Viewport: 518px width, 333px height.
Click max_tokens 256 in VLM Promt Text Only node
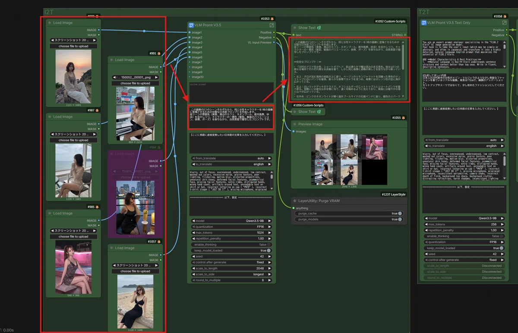pos(464,224)
